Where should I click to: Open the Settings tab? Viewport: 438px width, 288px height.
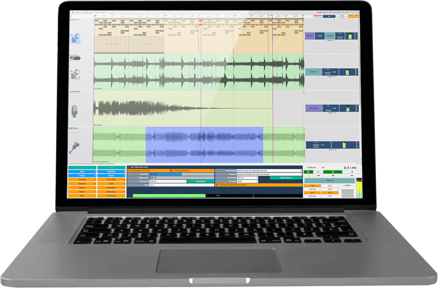pyautogui.click(x=88, y=13)
